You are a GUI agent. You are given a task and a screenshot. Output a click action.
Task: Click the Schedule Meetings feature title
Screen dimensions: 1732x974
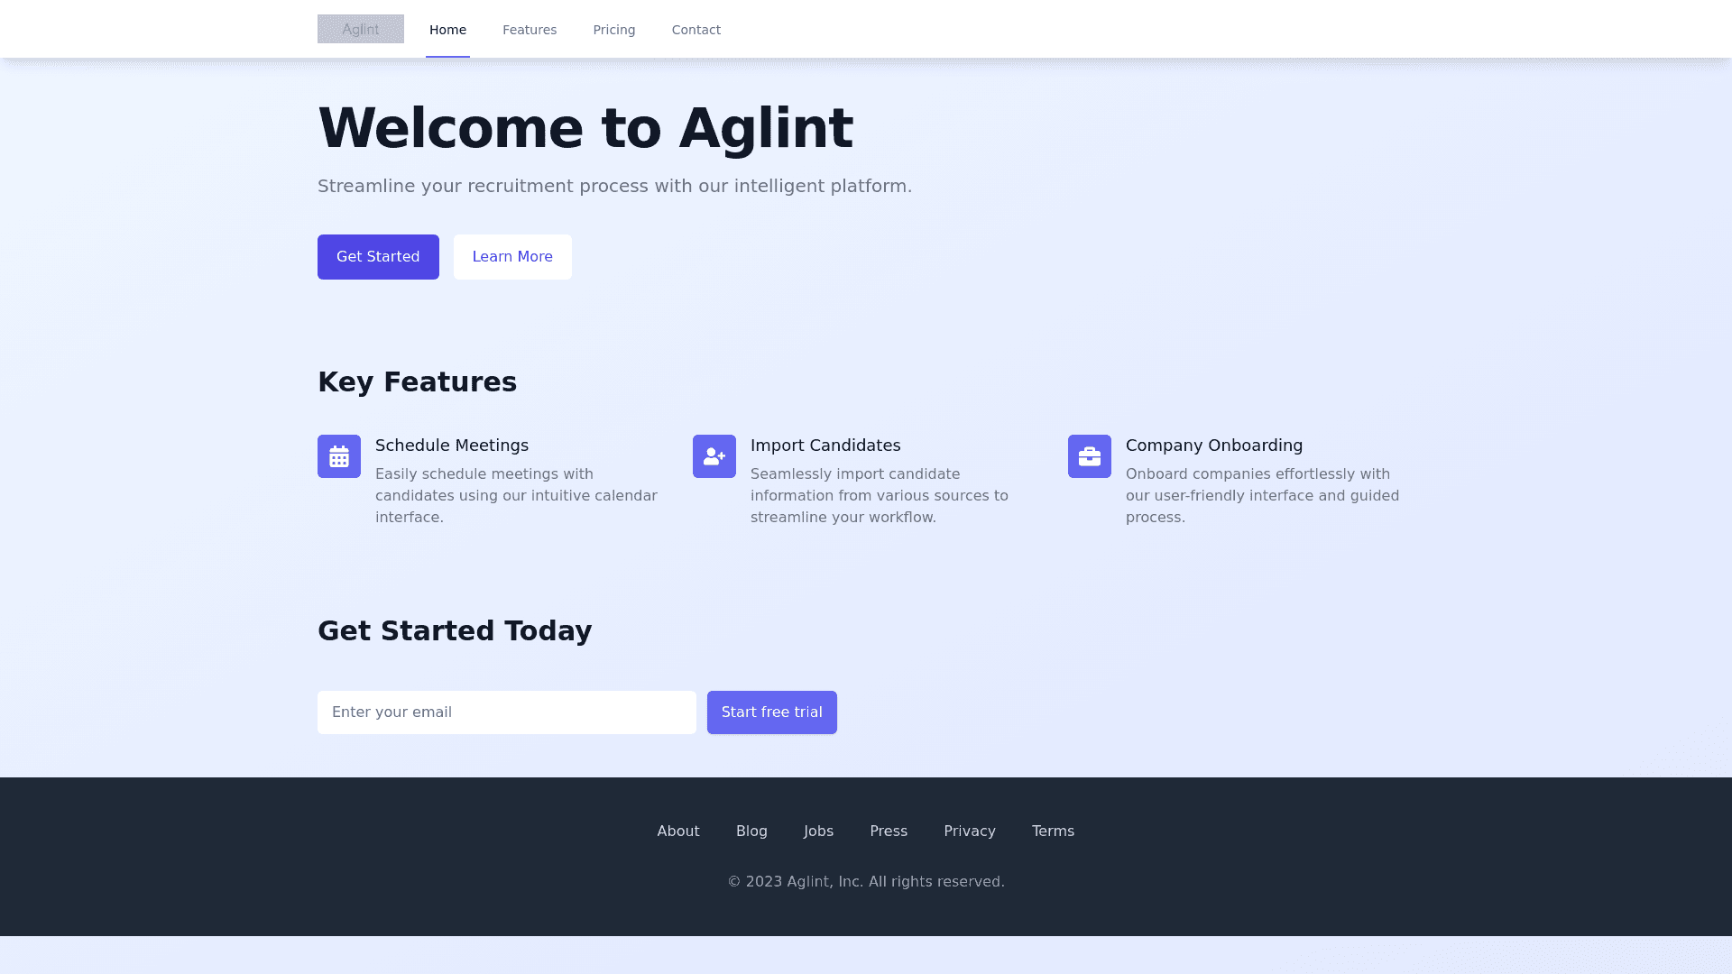[452, 446]
